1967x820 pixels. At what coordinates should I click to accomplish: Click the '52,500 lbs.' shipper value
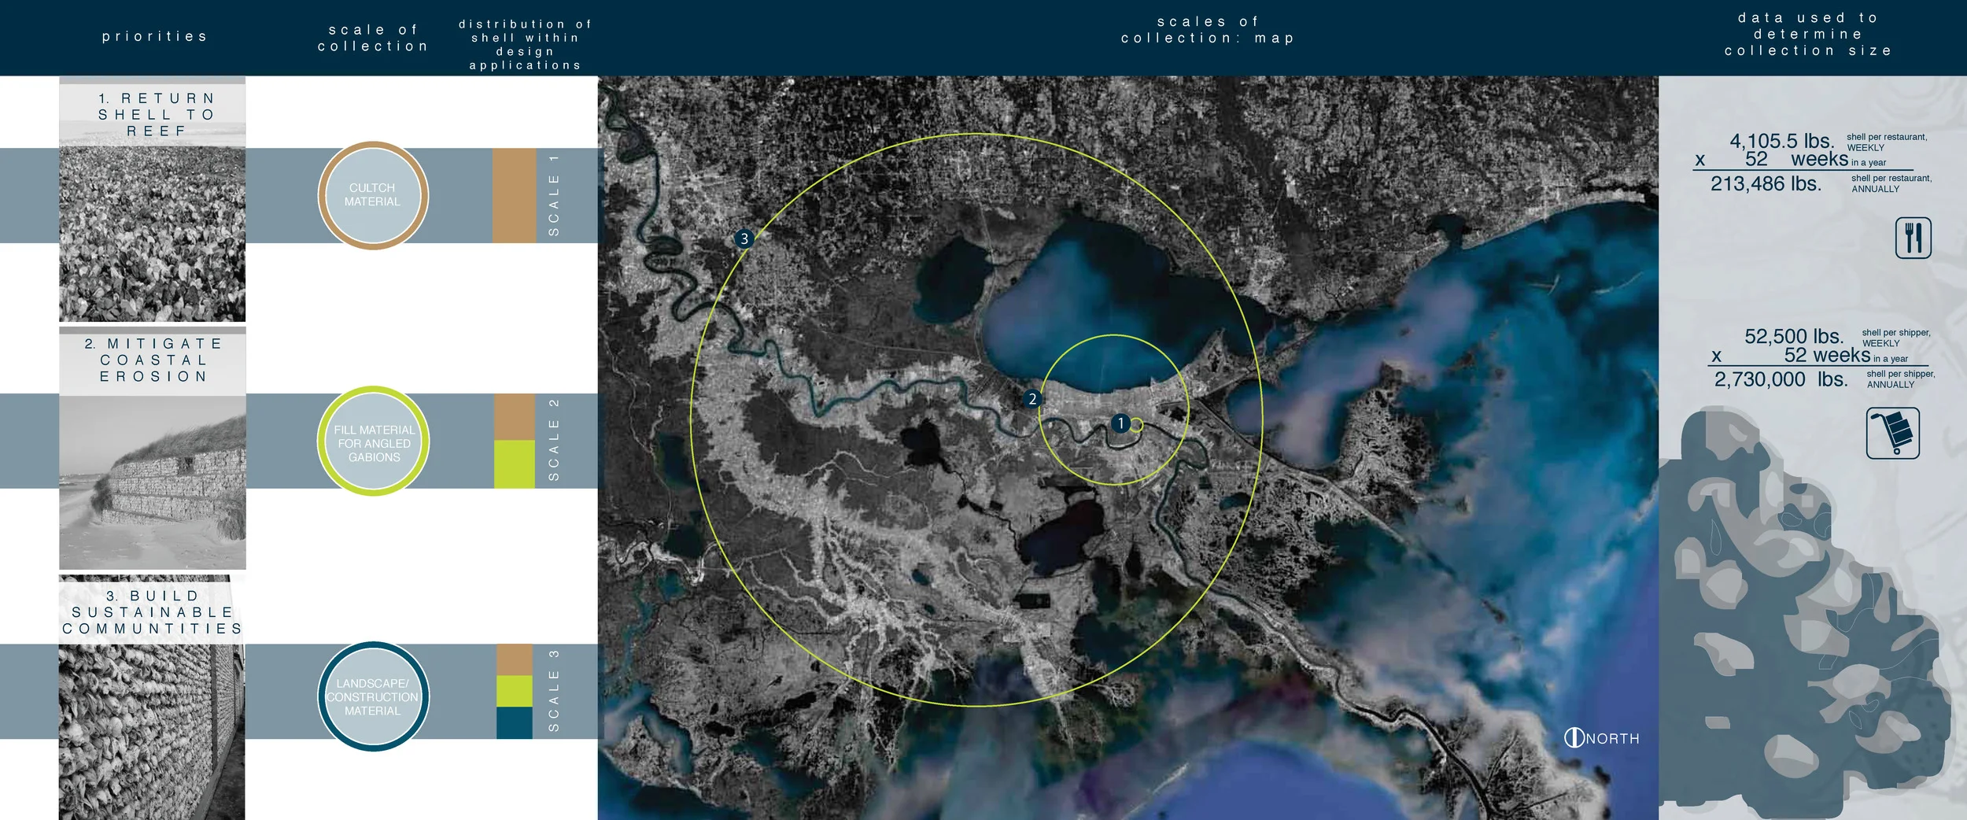(1794, 336)
